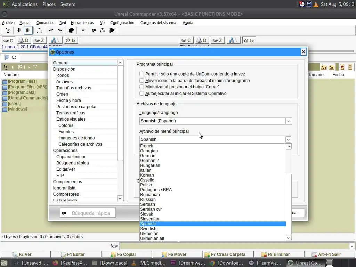This screenshot has height=267, width=356.
Task: Choose Italian from language list
Action: [212, 170]
